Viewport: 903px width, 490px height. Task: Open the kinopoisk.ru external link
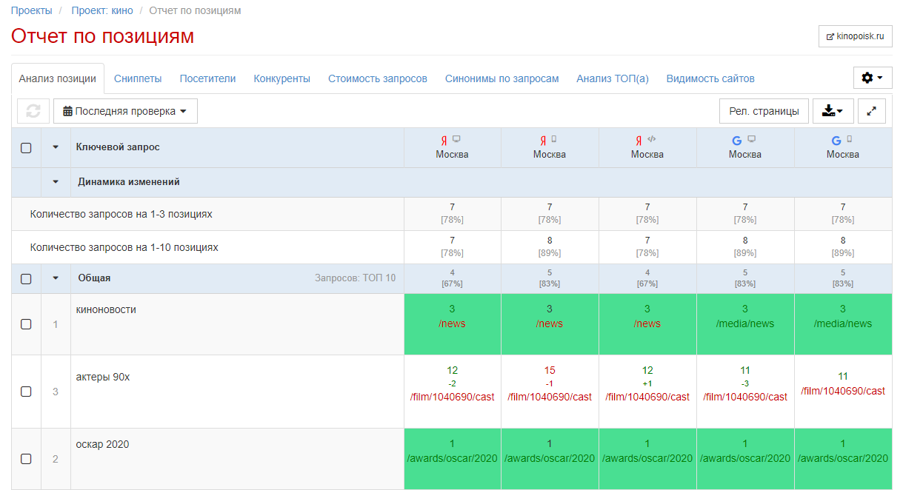[x=855, y=36]
